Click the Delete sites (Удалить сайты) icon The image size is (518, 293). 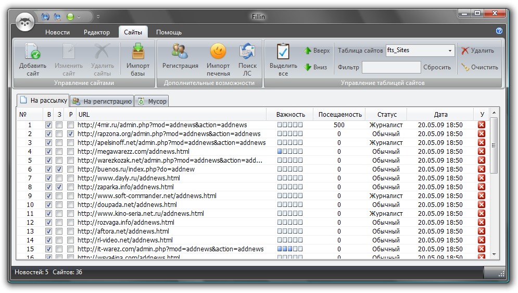click(102, 52)
